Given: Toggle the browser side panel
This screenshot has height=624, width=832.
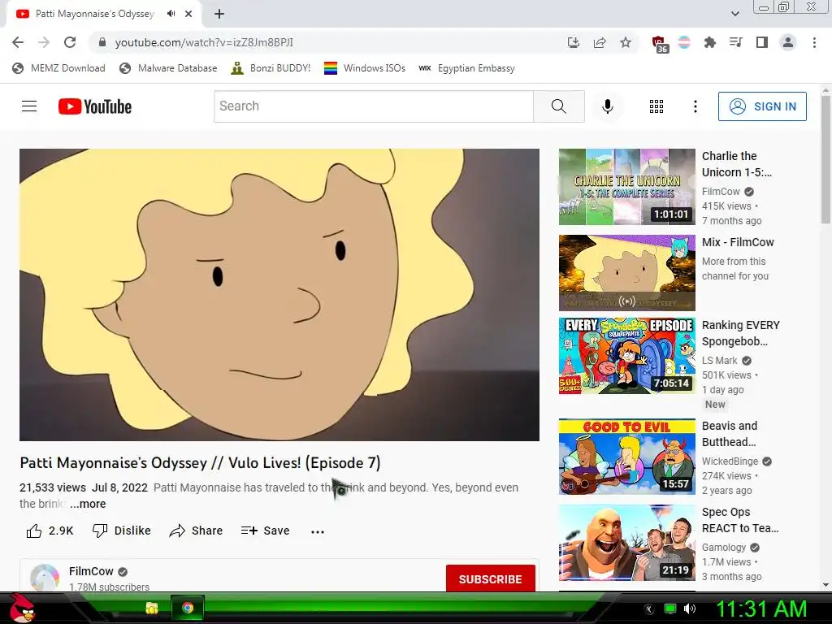Looking at the screenshot, I should coord(762,42).
